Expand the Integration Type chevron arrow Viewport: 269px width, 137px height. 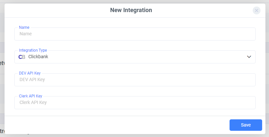pyautogui.click(x=249, y=57)
